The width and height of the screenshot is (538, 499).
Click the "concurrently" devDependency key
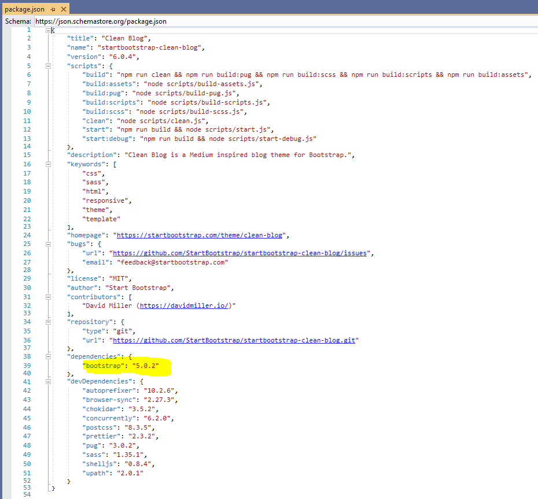109,419
